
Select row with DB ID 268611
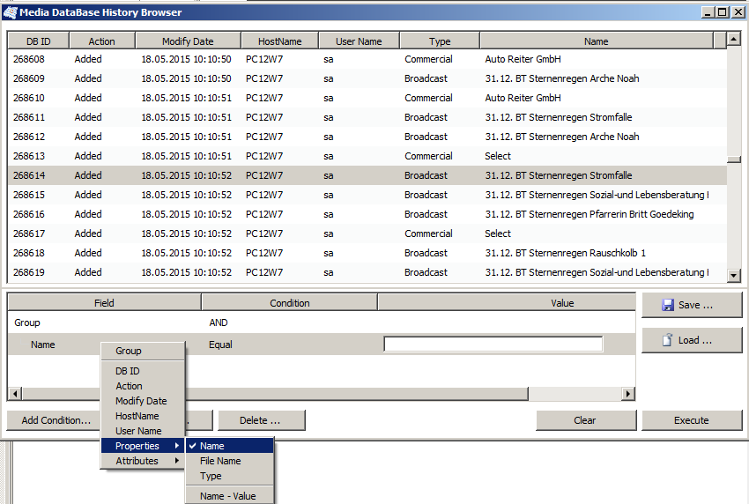pyautogui.click(x=367, y=117)
